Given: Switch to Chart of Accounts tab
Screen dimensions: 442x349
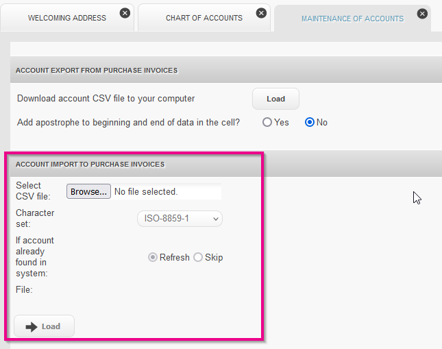Looking at the screenshot, I should click(204, 18).
